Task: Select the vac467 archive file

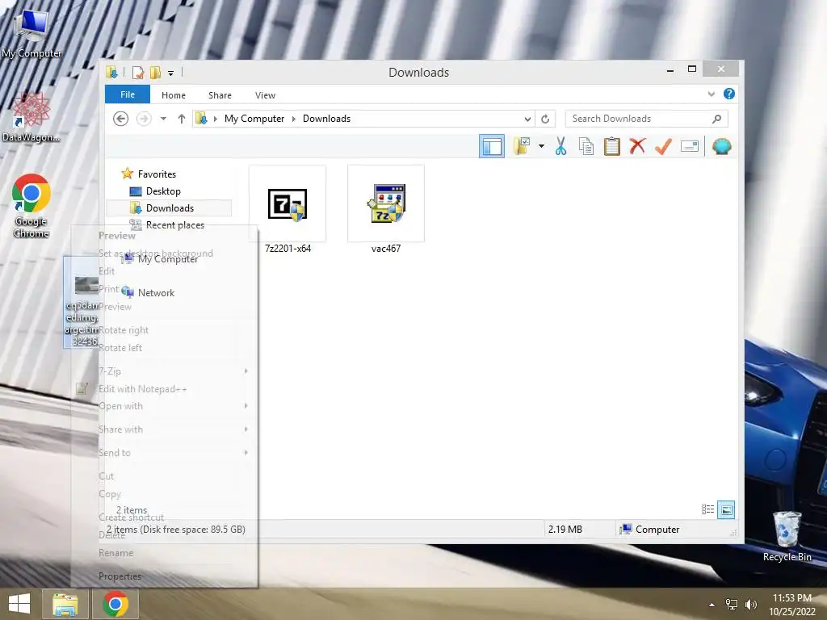Action: [385, 211]
